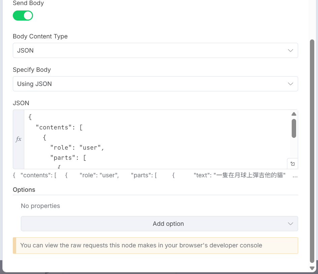Click the "No properties" text under Options

coord(40,206)
